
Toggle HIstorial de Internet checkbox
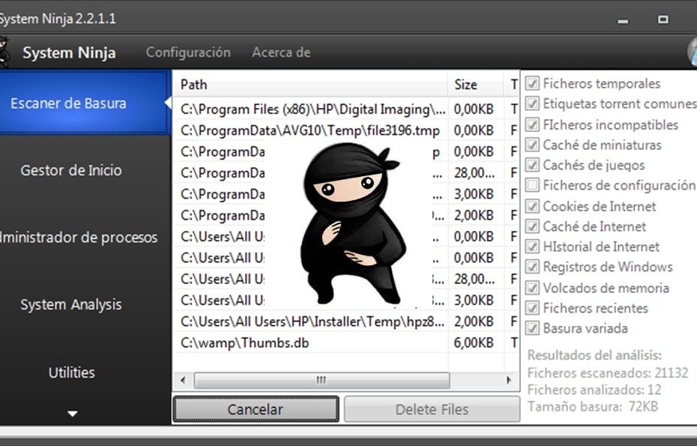click(532, 247)
